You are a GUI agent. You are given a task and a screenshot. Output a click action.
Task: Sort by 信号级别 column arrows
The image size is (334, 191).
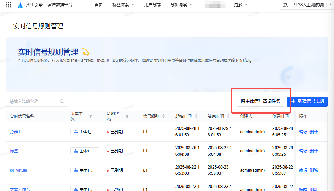164,116
